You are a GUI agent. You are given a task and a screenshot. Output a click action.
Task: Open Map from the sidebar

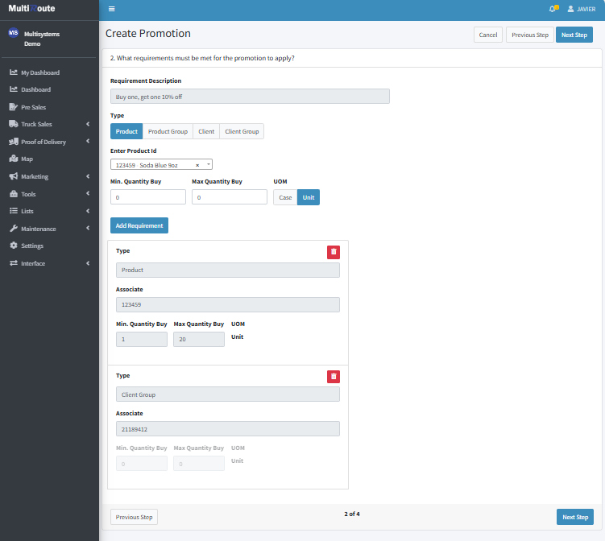click(27, 159)
